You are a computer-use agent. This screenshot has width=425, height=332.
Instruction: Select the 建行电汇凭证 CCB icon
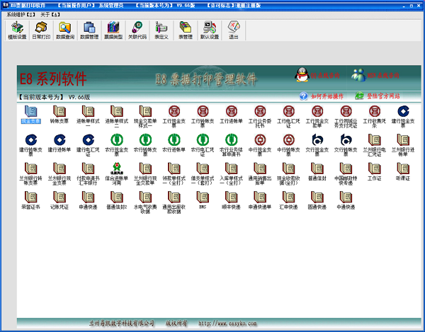pos(88,145)
